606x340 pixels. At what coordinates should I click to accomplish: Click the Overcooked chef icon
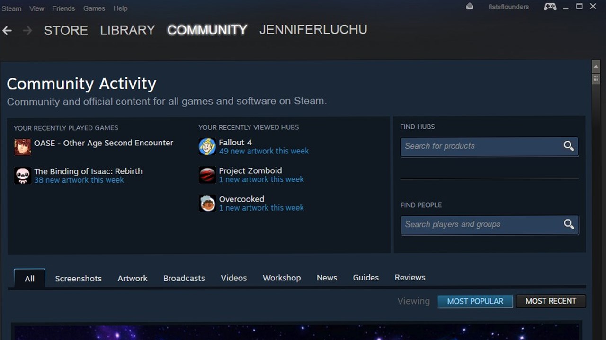tap(207, 203)
